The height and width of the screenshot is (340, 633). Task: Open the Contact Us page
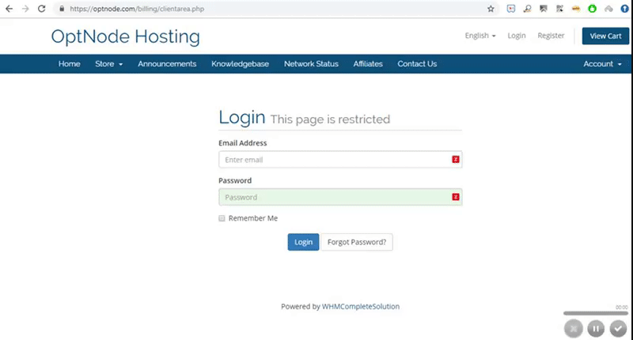point(417,64)
